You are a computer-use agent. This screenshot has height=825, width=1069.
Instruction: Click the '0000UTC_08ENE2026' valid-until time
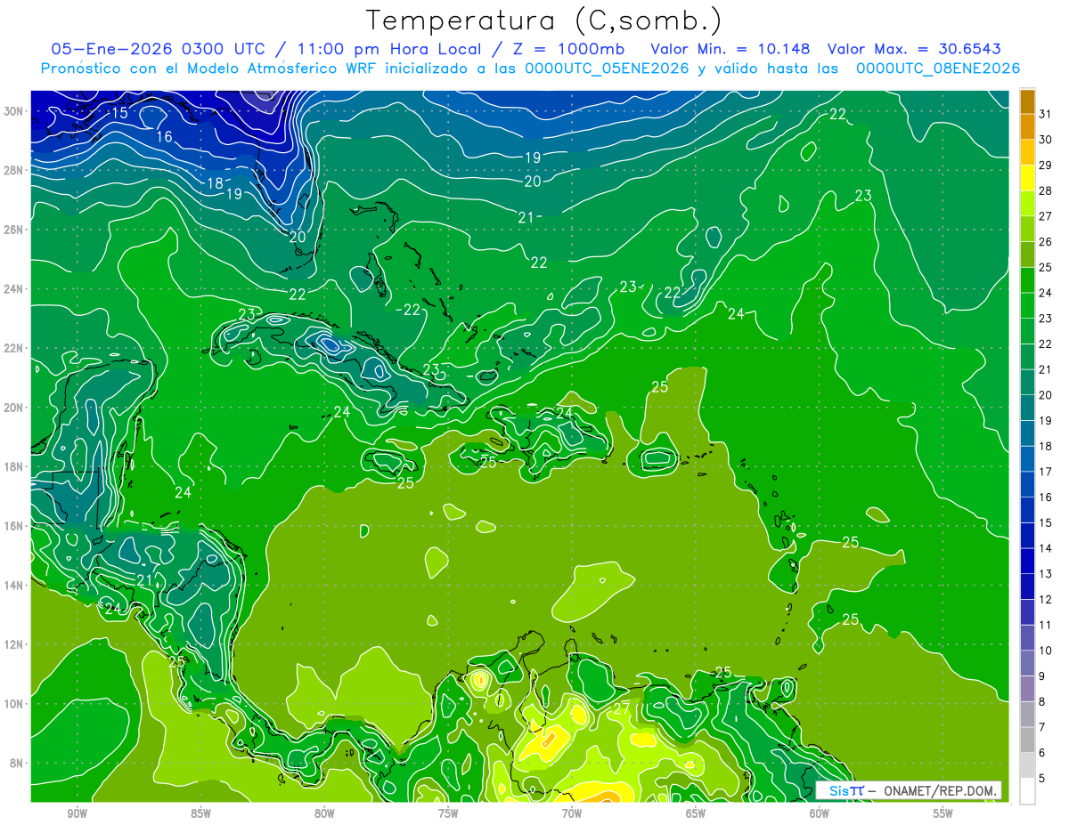[x=937, y=69]
